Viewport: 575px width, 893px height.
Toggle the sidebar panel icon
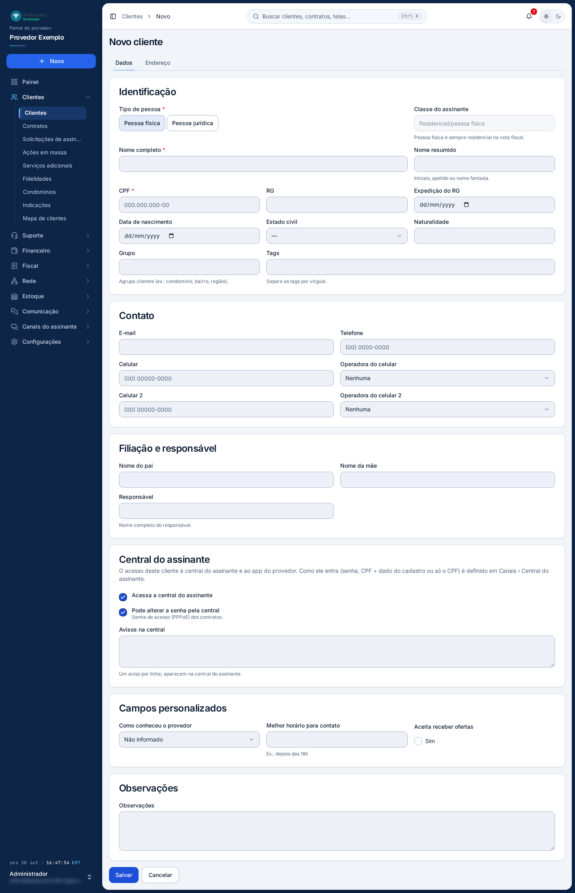113,16
